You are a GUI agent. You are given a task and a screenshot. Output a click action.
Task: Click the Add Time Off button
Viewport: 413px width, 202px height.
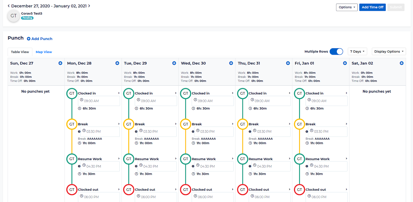coord(372,7)
